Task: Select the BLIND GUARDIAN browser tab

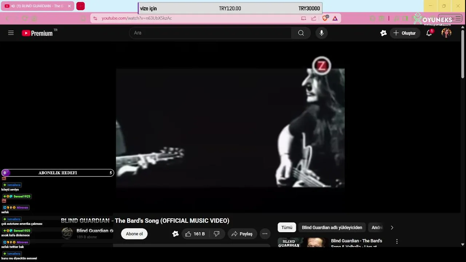Action: 37,6
